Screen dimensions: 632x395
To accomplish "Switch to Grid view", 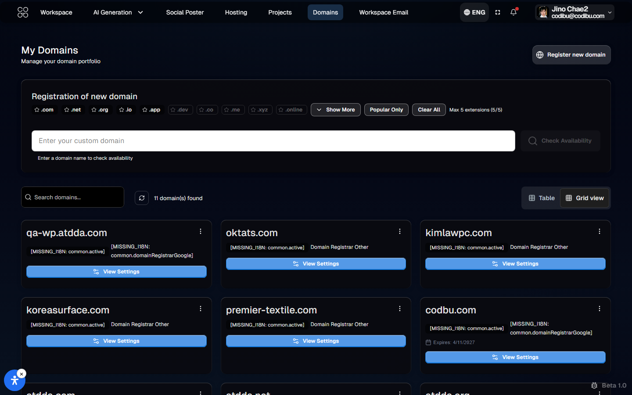I will pyautogui.click(x=585, y=198).
